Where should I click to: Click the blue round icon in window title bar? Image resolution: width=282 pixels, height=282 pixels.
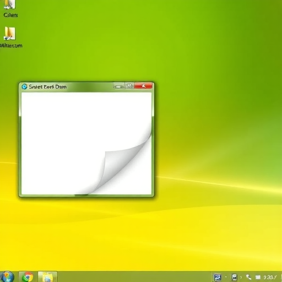[x=24, y=86]
